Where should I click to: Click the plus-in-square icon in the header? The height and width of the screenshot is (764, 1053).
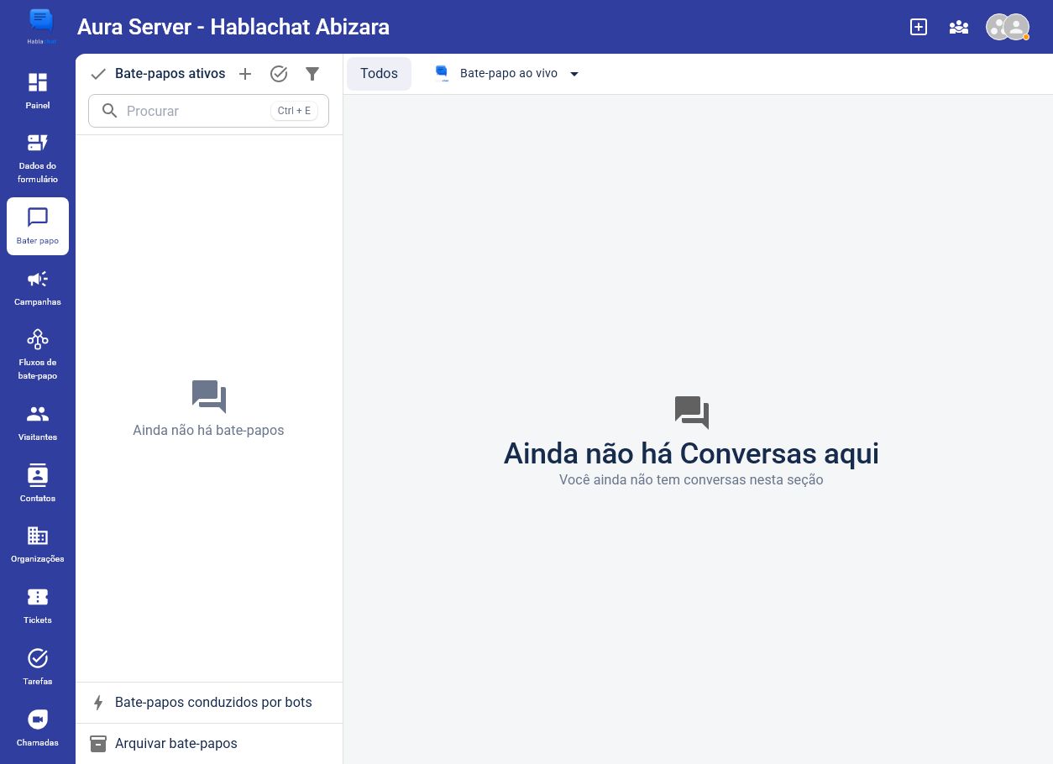(919, 27)
